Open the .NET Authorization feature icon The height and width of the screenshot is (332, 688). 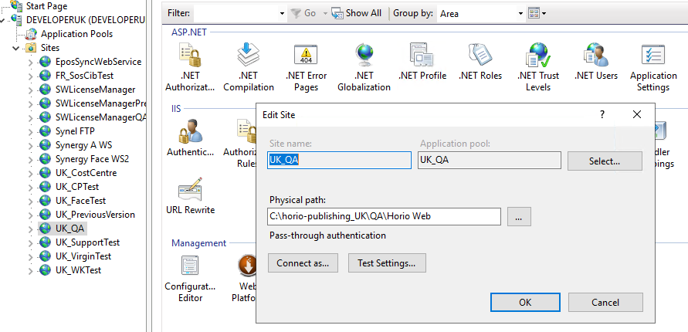click(191, 56)
